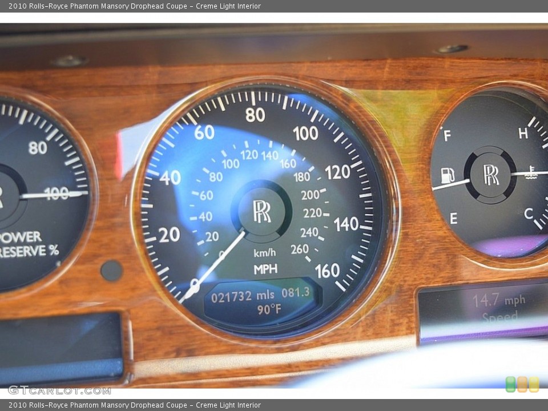Click the POWER RESERVE % label

28,244
